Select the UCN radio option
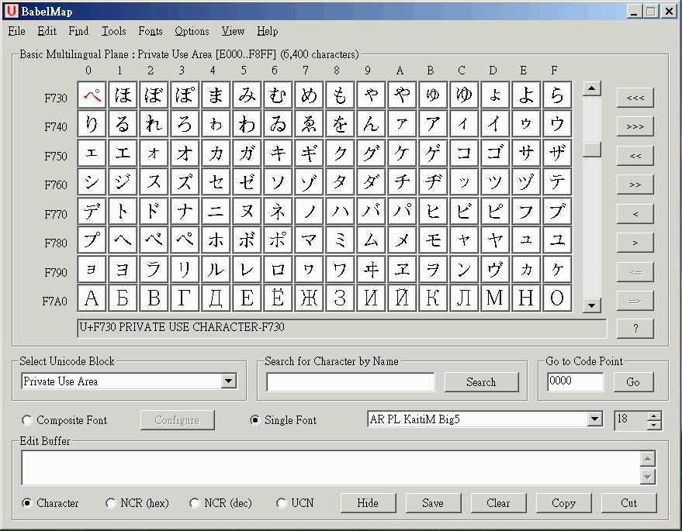682x531 pixels. click(282, 503)
